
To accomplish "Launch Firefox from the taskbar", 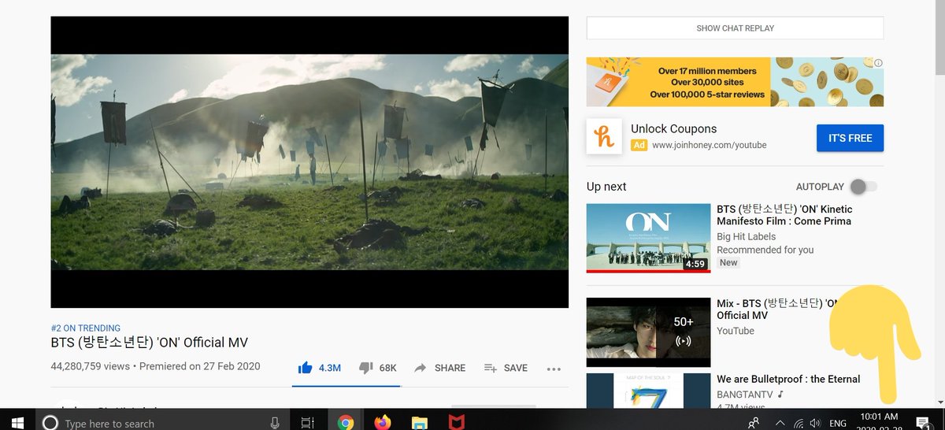I will [383, 423].
